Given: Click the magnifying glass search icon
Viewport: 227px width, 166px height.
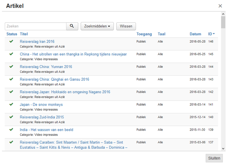Looking at the screenshot, I should point(72,26).
